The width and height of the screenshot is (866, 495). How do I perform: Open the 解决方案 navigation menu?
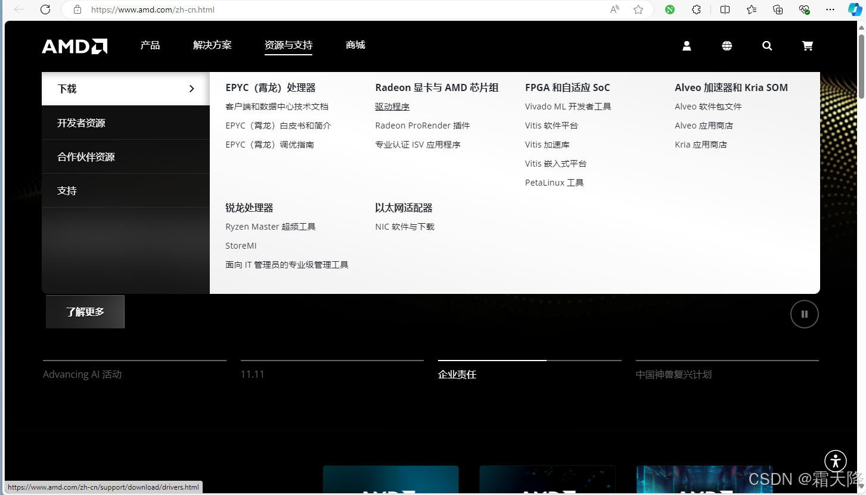pyautogui.click(x=212, y=45)
